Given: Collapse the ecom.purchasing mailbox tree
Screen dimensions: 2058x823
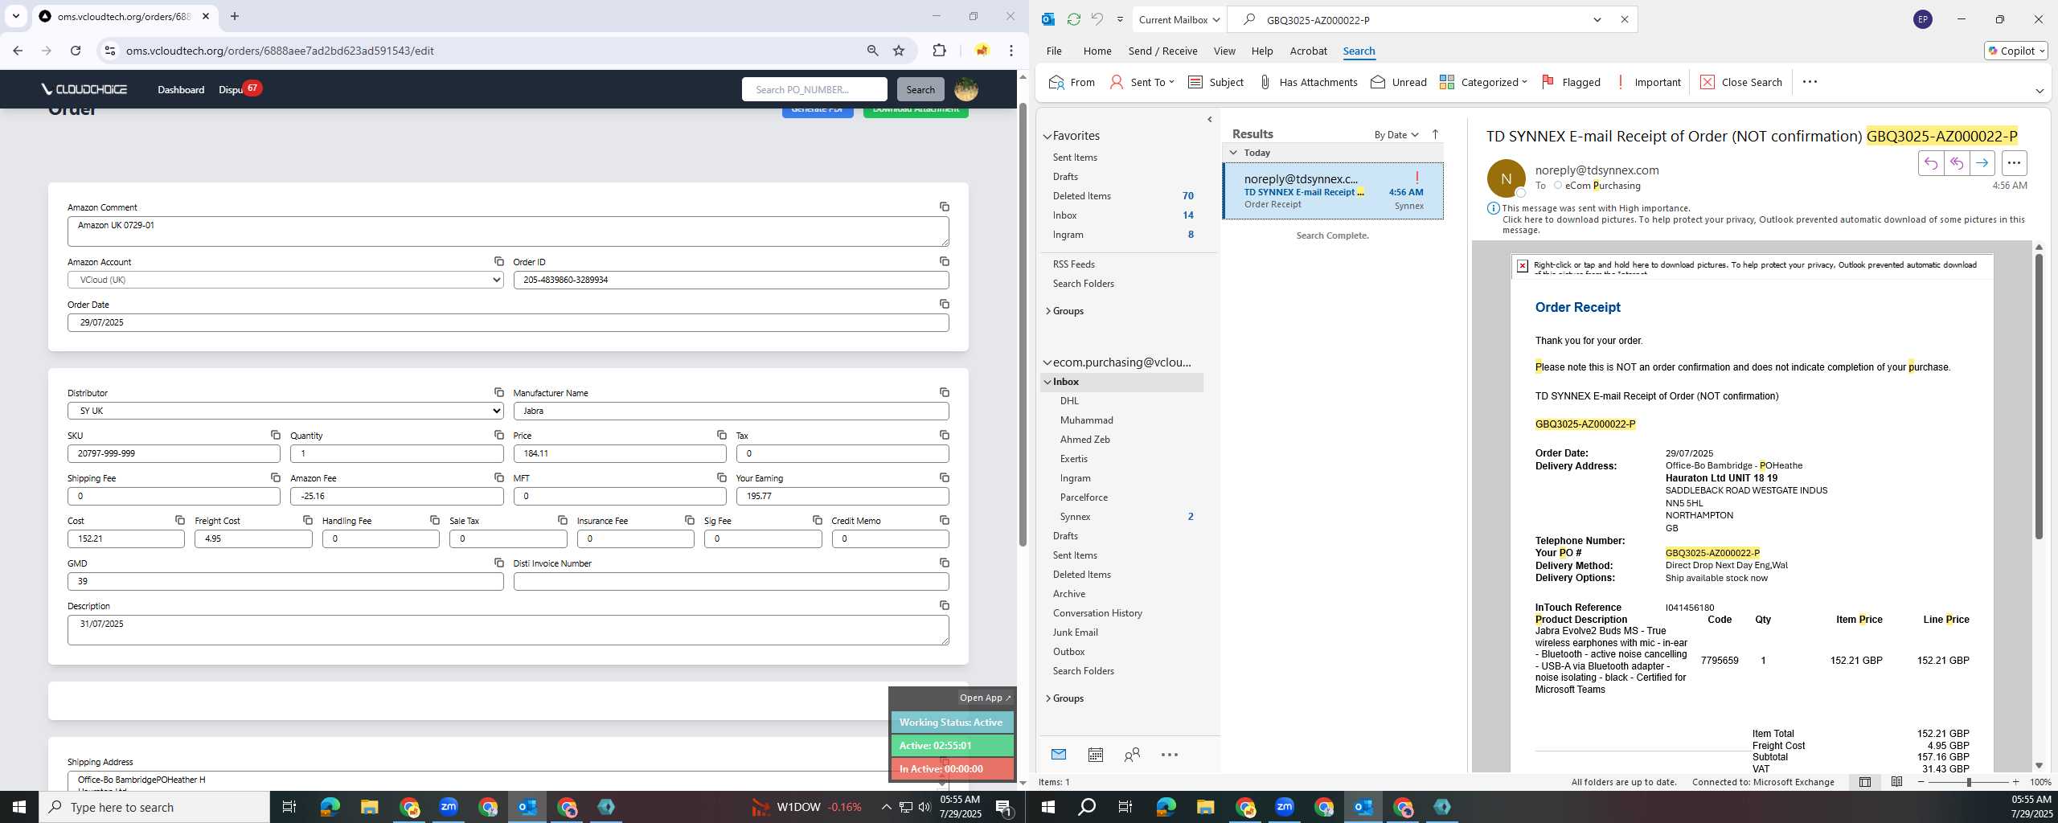Looking at the screenshot, I should coord(1047,362).
